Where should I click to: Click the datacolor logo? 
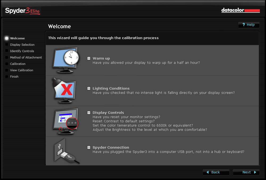point(240,10)
